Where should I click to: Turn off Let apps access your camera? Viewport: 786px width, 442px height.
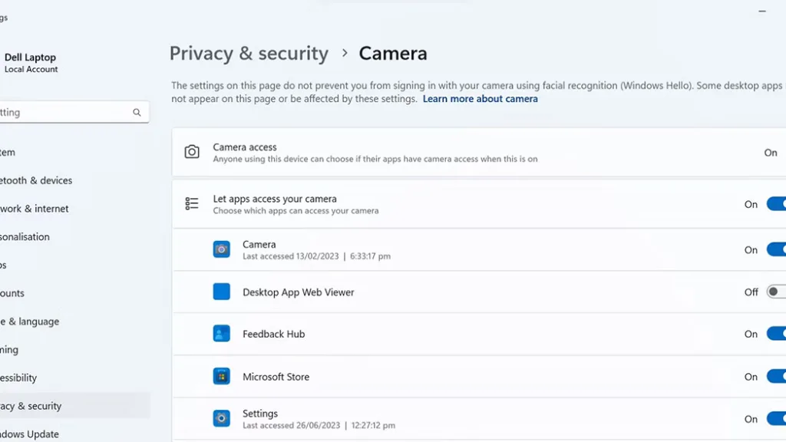[777, 204]
